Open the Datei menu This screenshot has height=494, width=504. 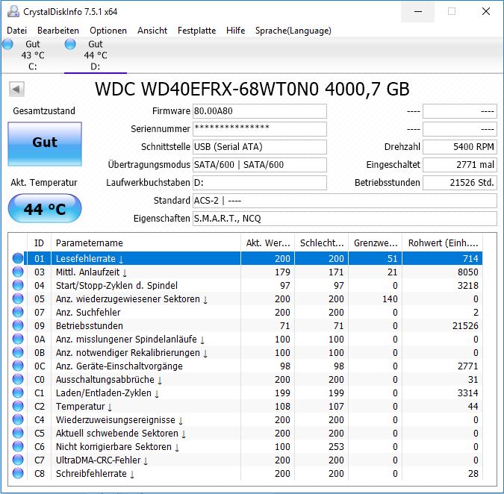click(16, 31)
